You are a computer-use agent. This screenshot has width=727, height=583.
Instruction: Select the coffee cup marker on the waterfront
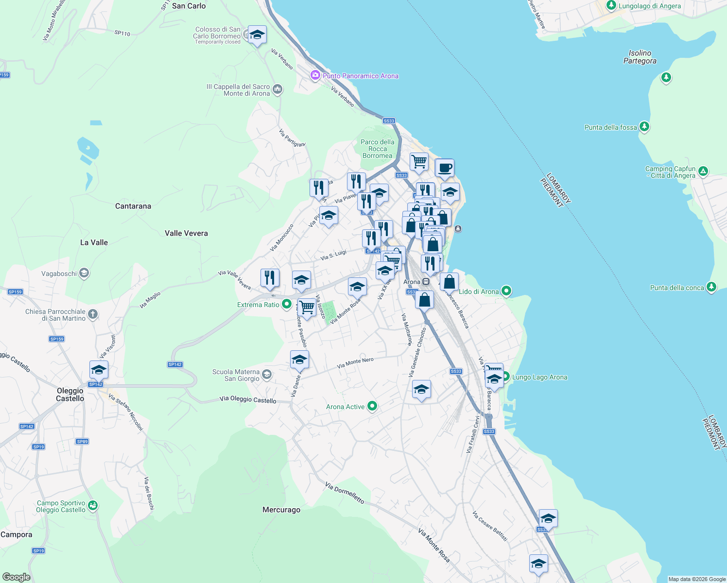click(x=444, y=168)
